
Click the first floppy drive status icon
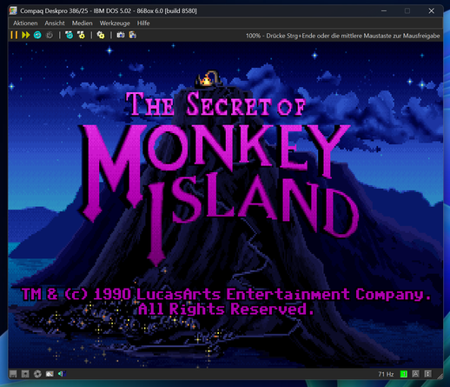[13, 374]
